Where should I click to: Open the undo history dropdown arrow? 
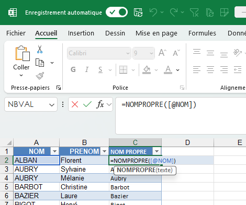[x=162, y=12]
